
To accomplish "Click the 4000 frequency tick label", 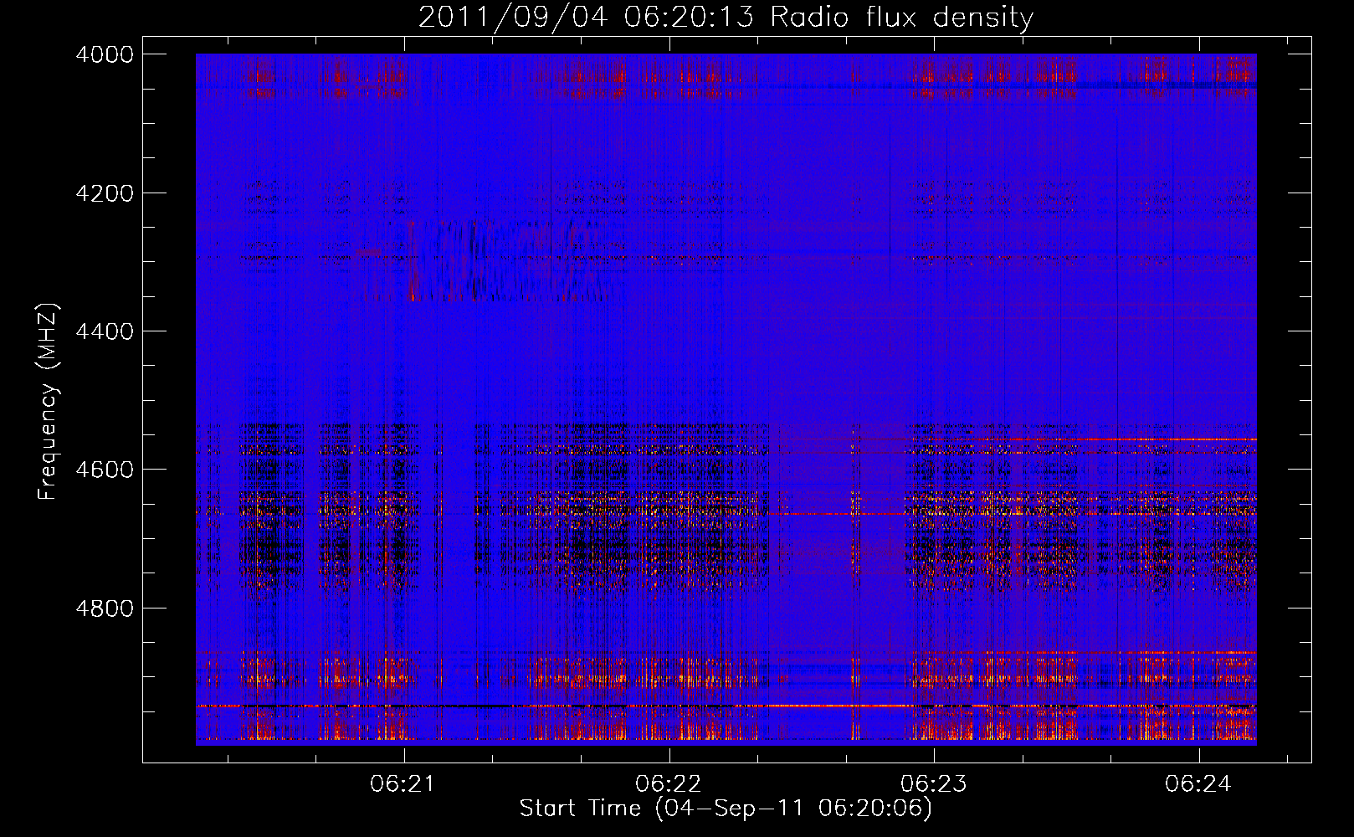I will (x=105, y=54).
